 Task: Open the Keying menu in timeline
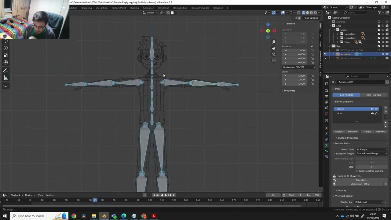click(x=30, y=195)
